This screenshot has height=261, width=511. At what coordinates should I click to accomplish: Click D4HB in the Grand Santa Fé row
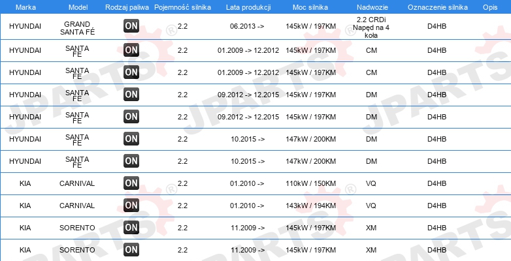[x=437, y=26]
